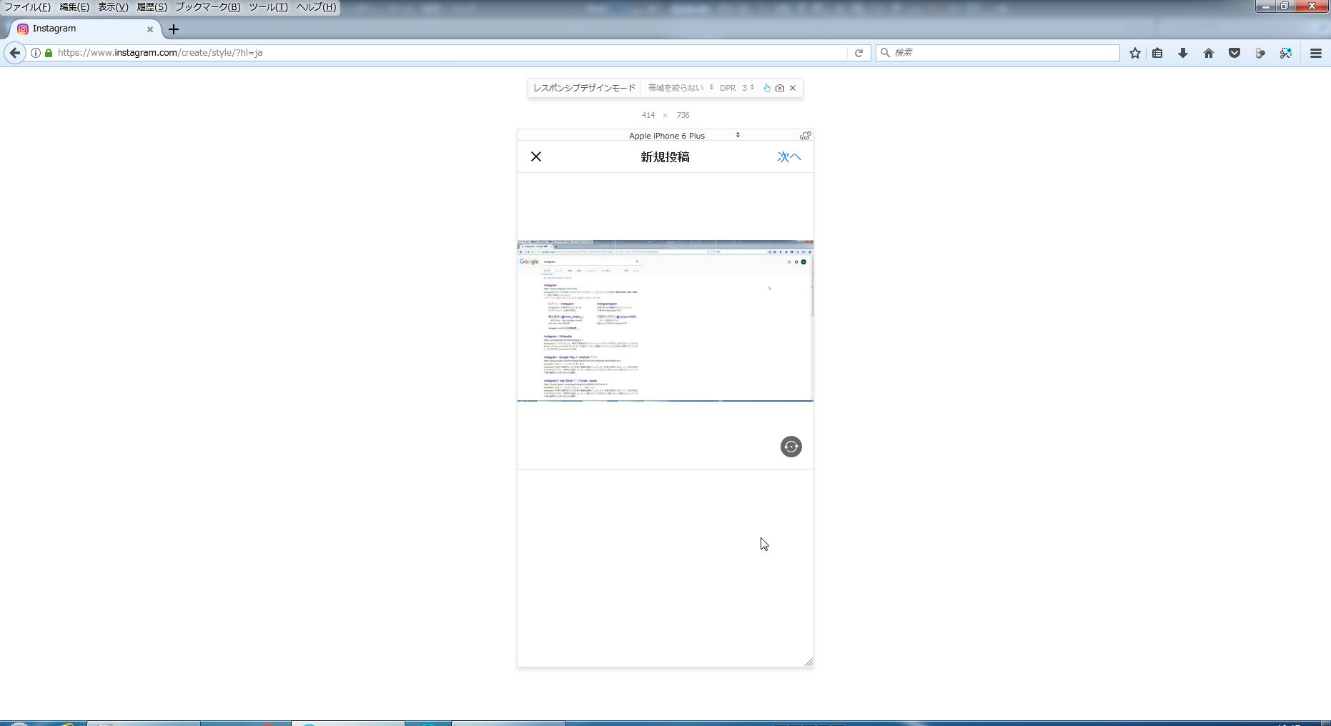1331x726 pixels.
Task: Open the Firefox hamburger menu
Action: (x=1316, y=53)
